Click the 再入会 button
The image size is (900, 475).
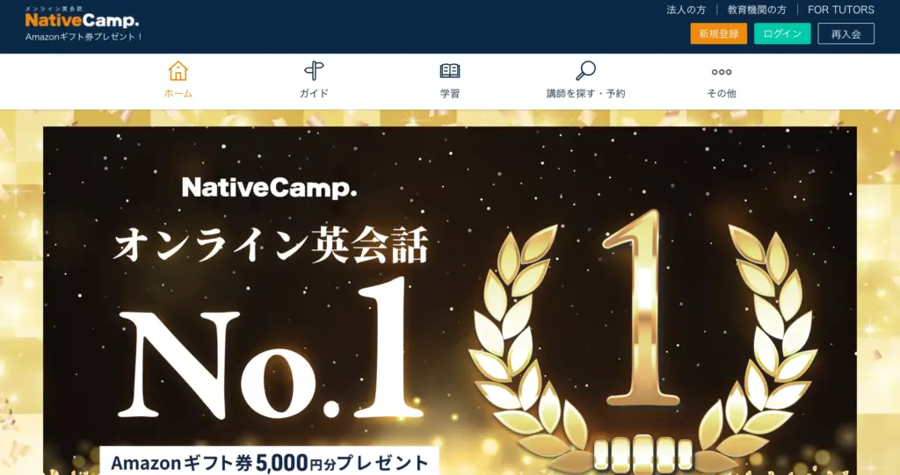coord(846,34)
